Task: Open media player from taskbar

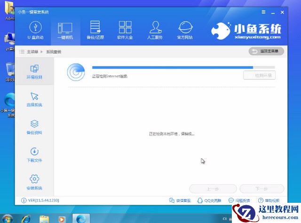Action: tap(62, 219)
